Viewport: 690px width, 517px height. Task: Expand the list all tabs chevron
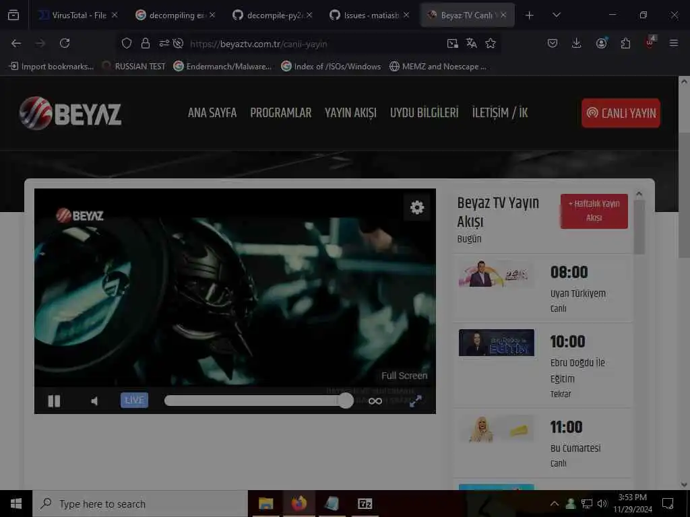557,15
